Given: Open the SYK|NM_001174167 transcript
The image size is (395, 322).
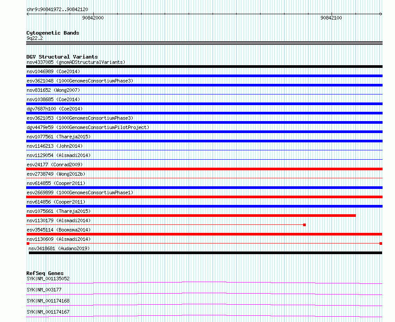Looking at the screenshot, I should (x=48, y=312).
